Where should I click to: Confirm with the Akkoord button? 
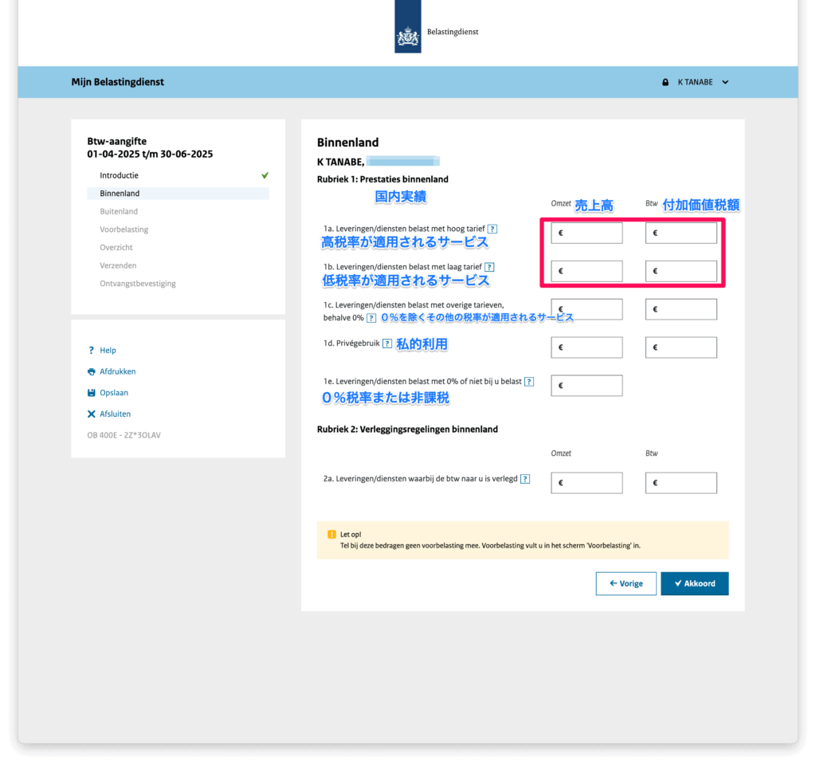(694, 583)
